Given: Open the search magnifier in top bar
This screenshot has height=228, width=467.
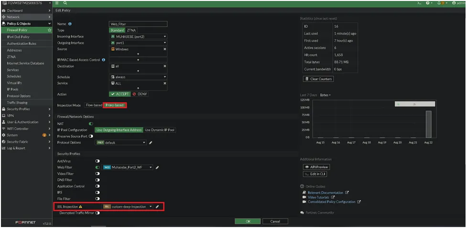Looking at the screenshot, I should 65,3.
